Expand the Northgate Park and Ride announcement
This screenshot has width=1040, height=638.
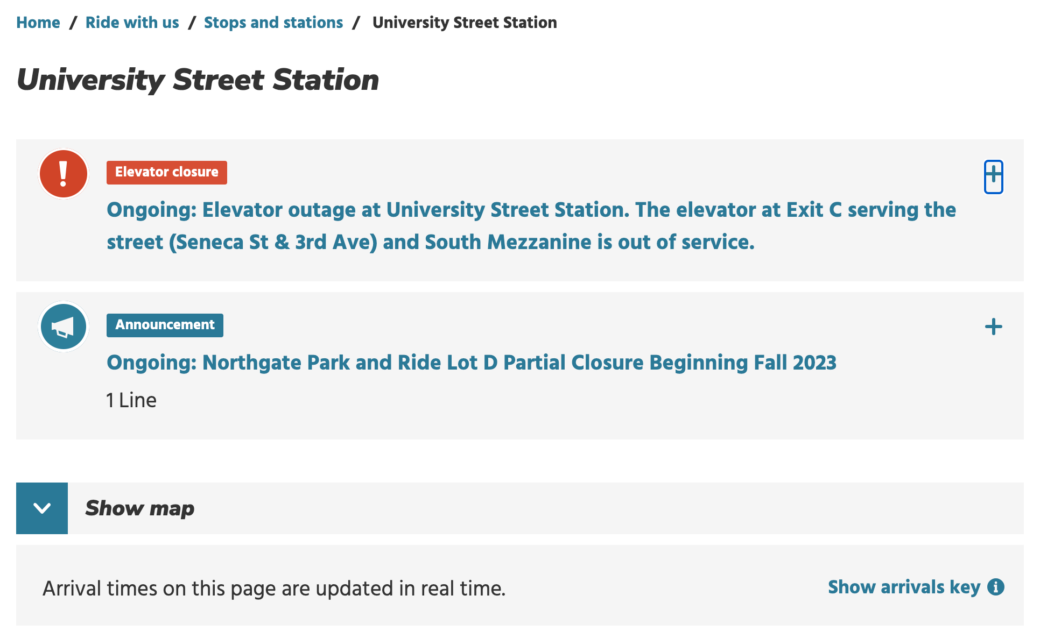pyautogui.click(x=993, y=327)
